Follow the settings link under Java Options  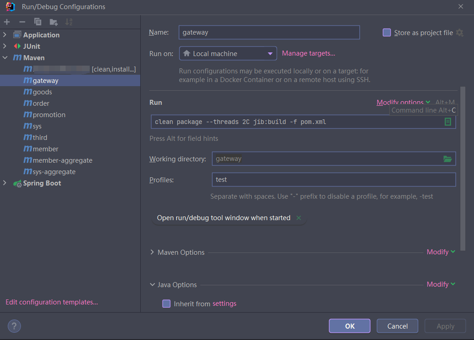click(224, 304)
